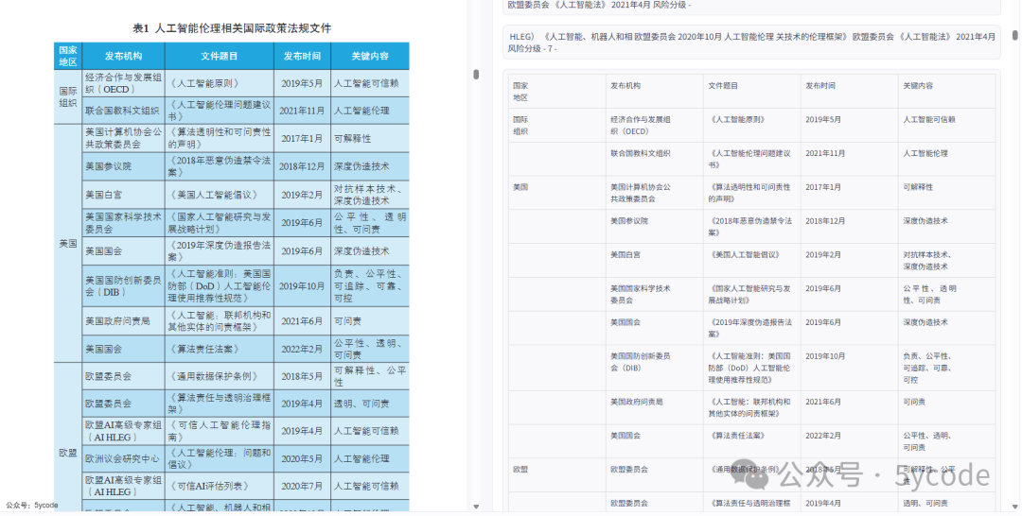The height and width of the screenshot is (516, 1022).
Task: Click the date 2019年10月 in left table
Action: point(302,286)
